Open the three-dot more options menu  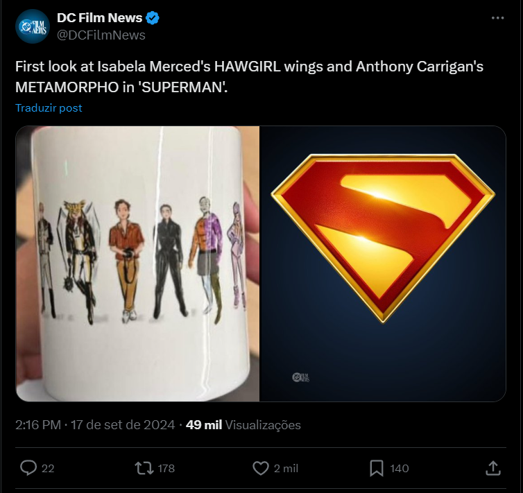tap(497, 18)
